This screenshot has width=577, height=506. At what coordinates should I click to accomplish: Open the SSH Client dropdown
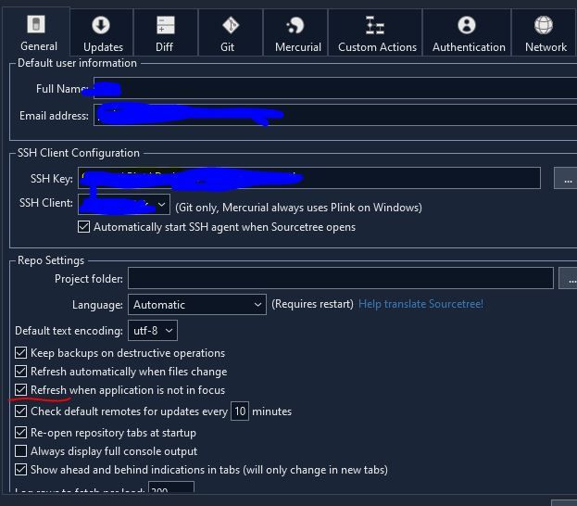pyautogui.click(x=124, y=204)
